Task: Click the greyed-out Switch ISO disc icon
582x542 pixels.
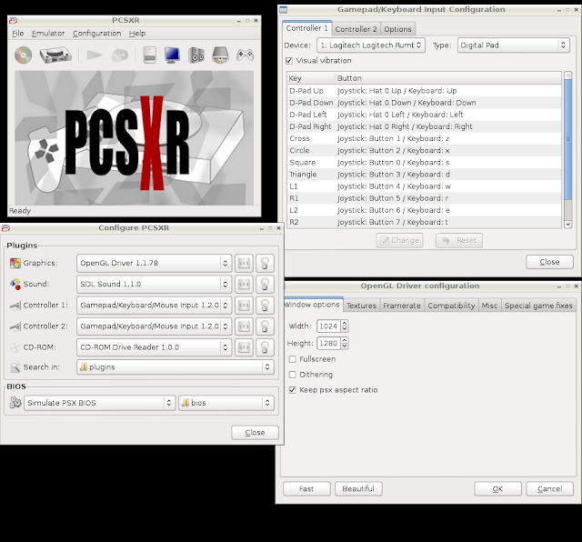Action: click(119, 55)
